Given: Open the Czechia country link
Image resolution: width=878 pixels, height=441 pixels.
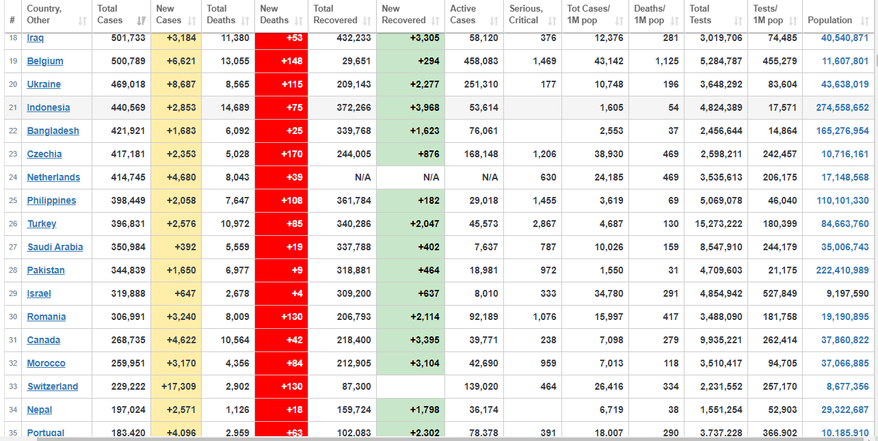Looking at the screenshot, I should pyautogui.click(x=44, y=154).
